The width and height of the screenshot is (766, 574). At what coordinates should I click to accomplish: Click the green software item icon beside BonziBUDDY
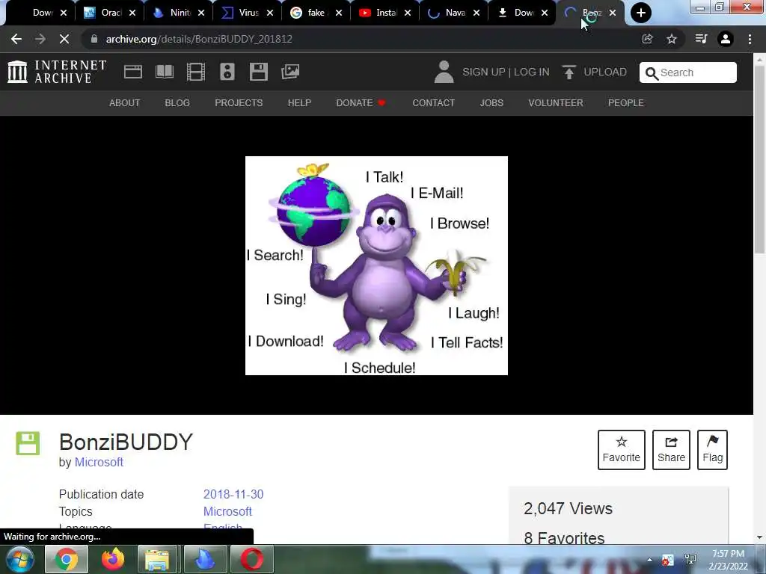pyautogui.click(x=28, y=443)
